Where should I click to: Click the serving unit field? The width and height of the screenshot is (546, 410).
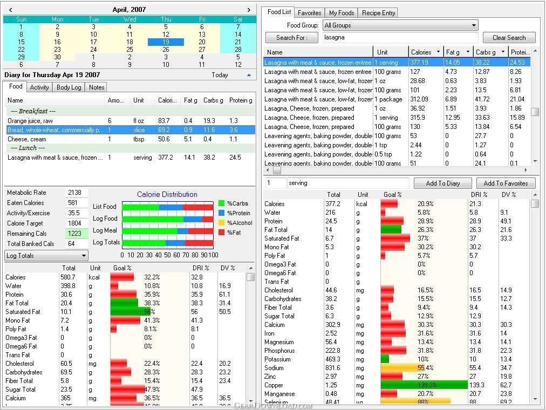tap(348, 183)
